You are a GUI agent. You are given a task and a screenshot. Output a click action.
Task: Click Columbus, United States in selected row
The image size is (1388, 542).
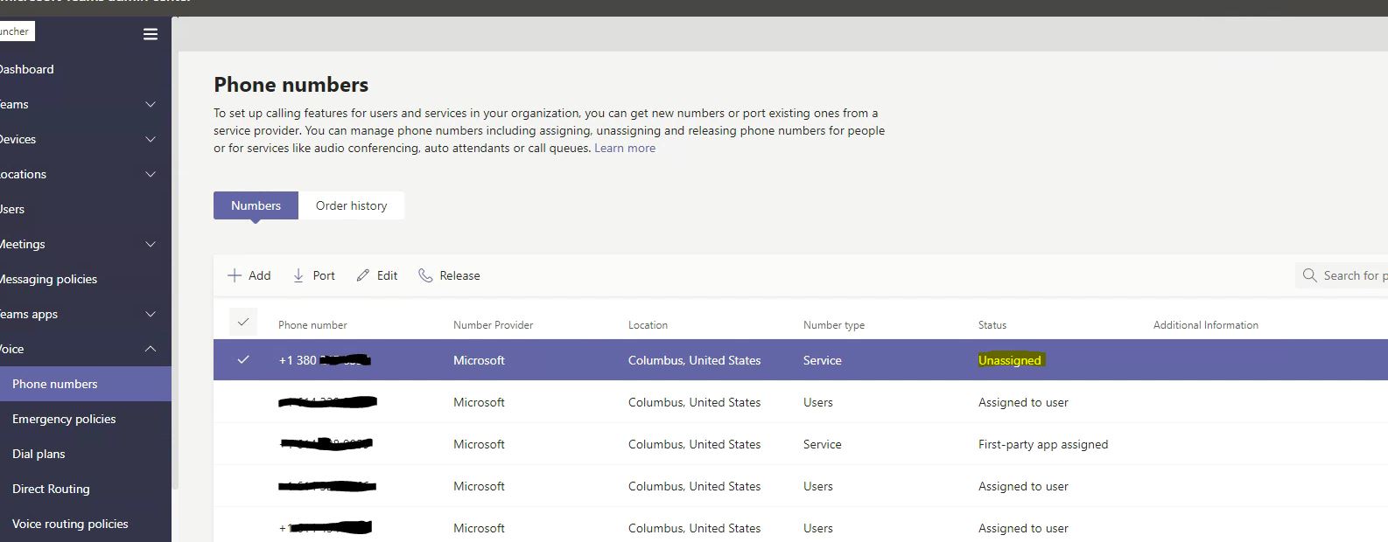pos(695,360)
